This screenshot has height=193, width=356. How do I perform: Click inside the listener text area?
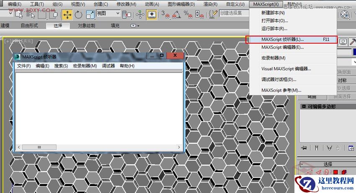coord(99,108)
